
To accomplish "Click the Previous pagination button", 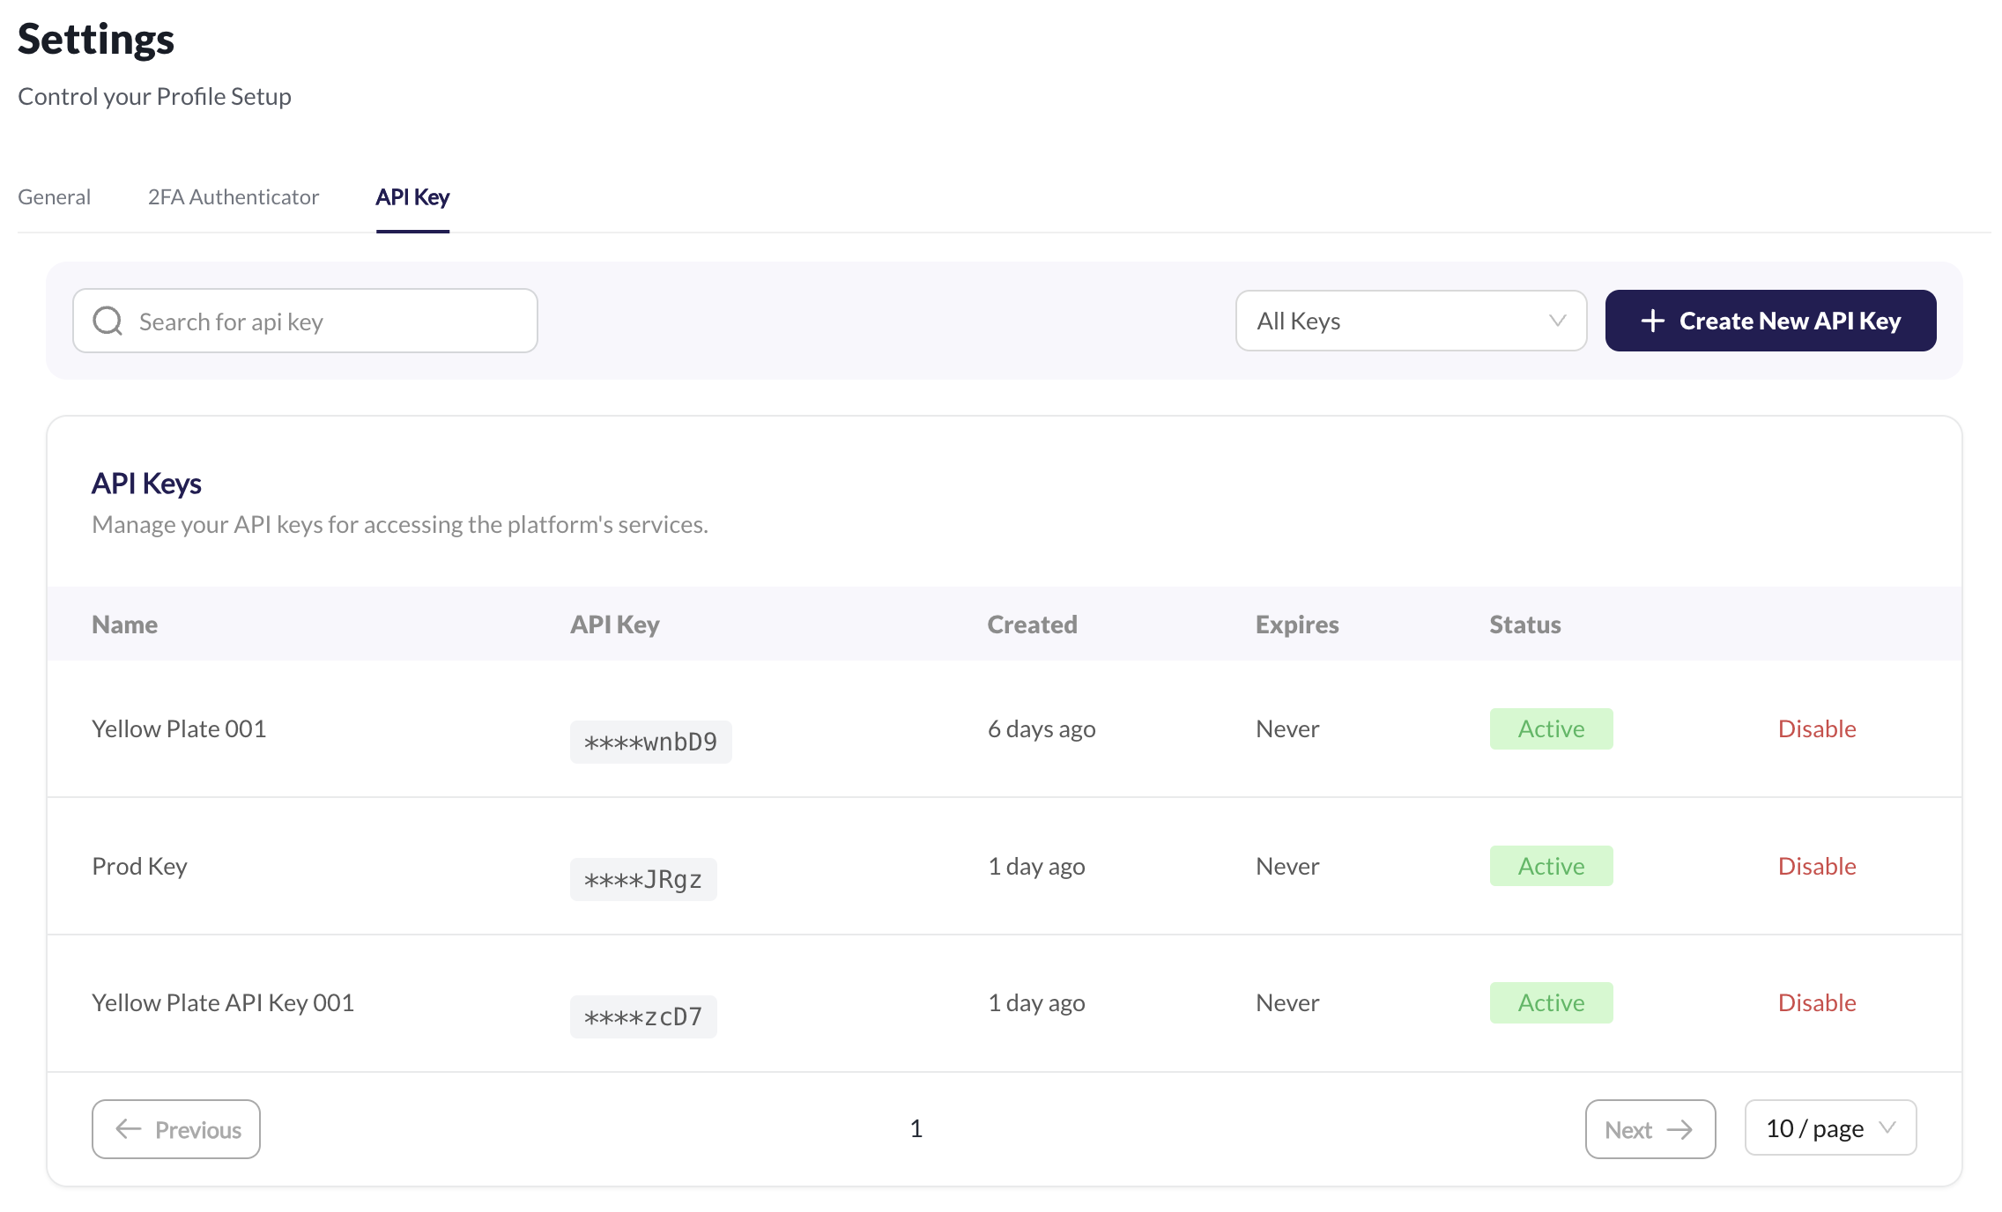I will tap(175, 1129).
